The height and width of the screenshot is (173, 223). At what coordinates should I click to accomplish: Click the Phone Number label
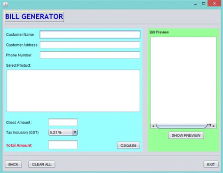pos(19,55)
